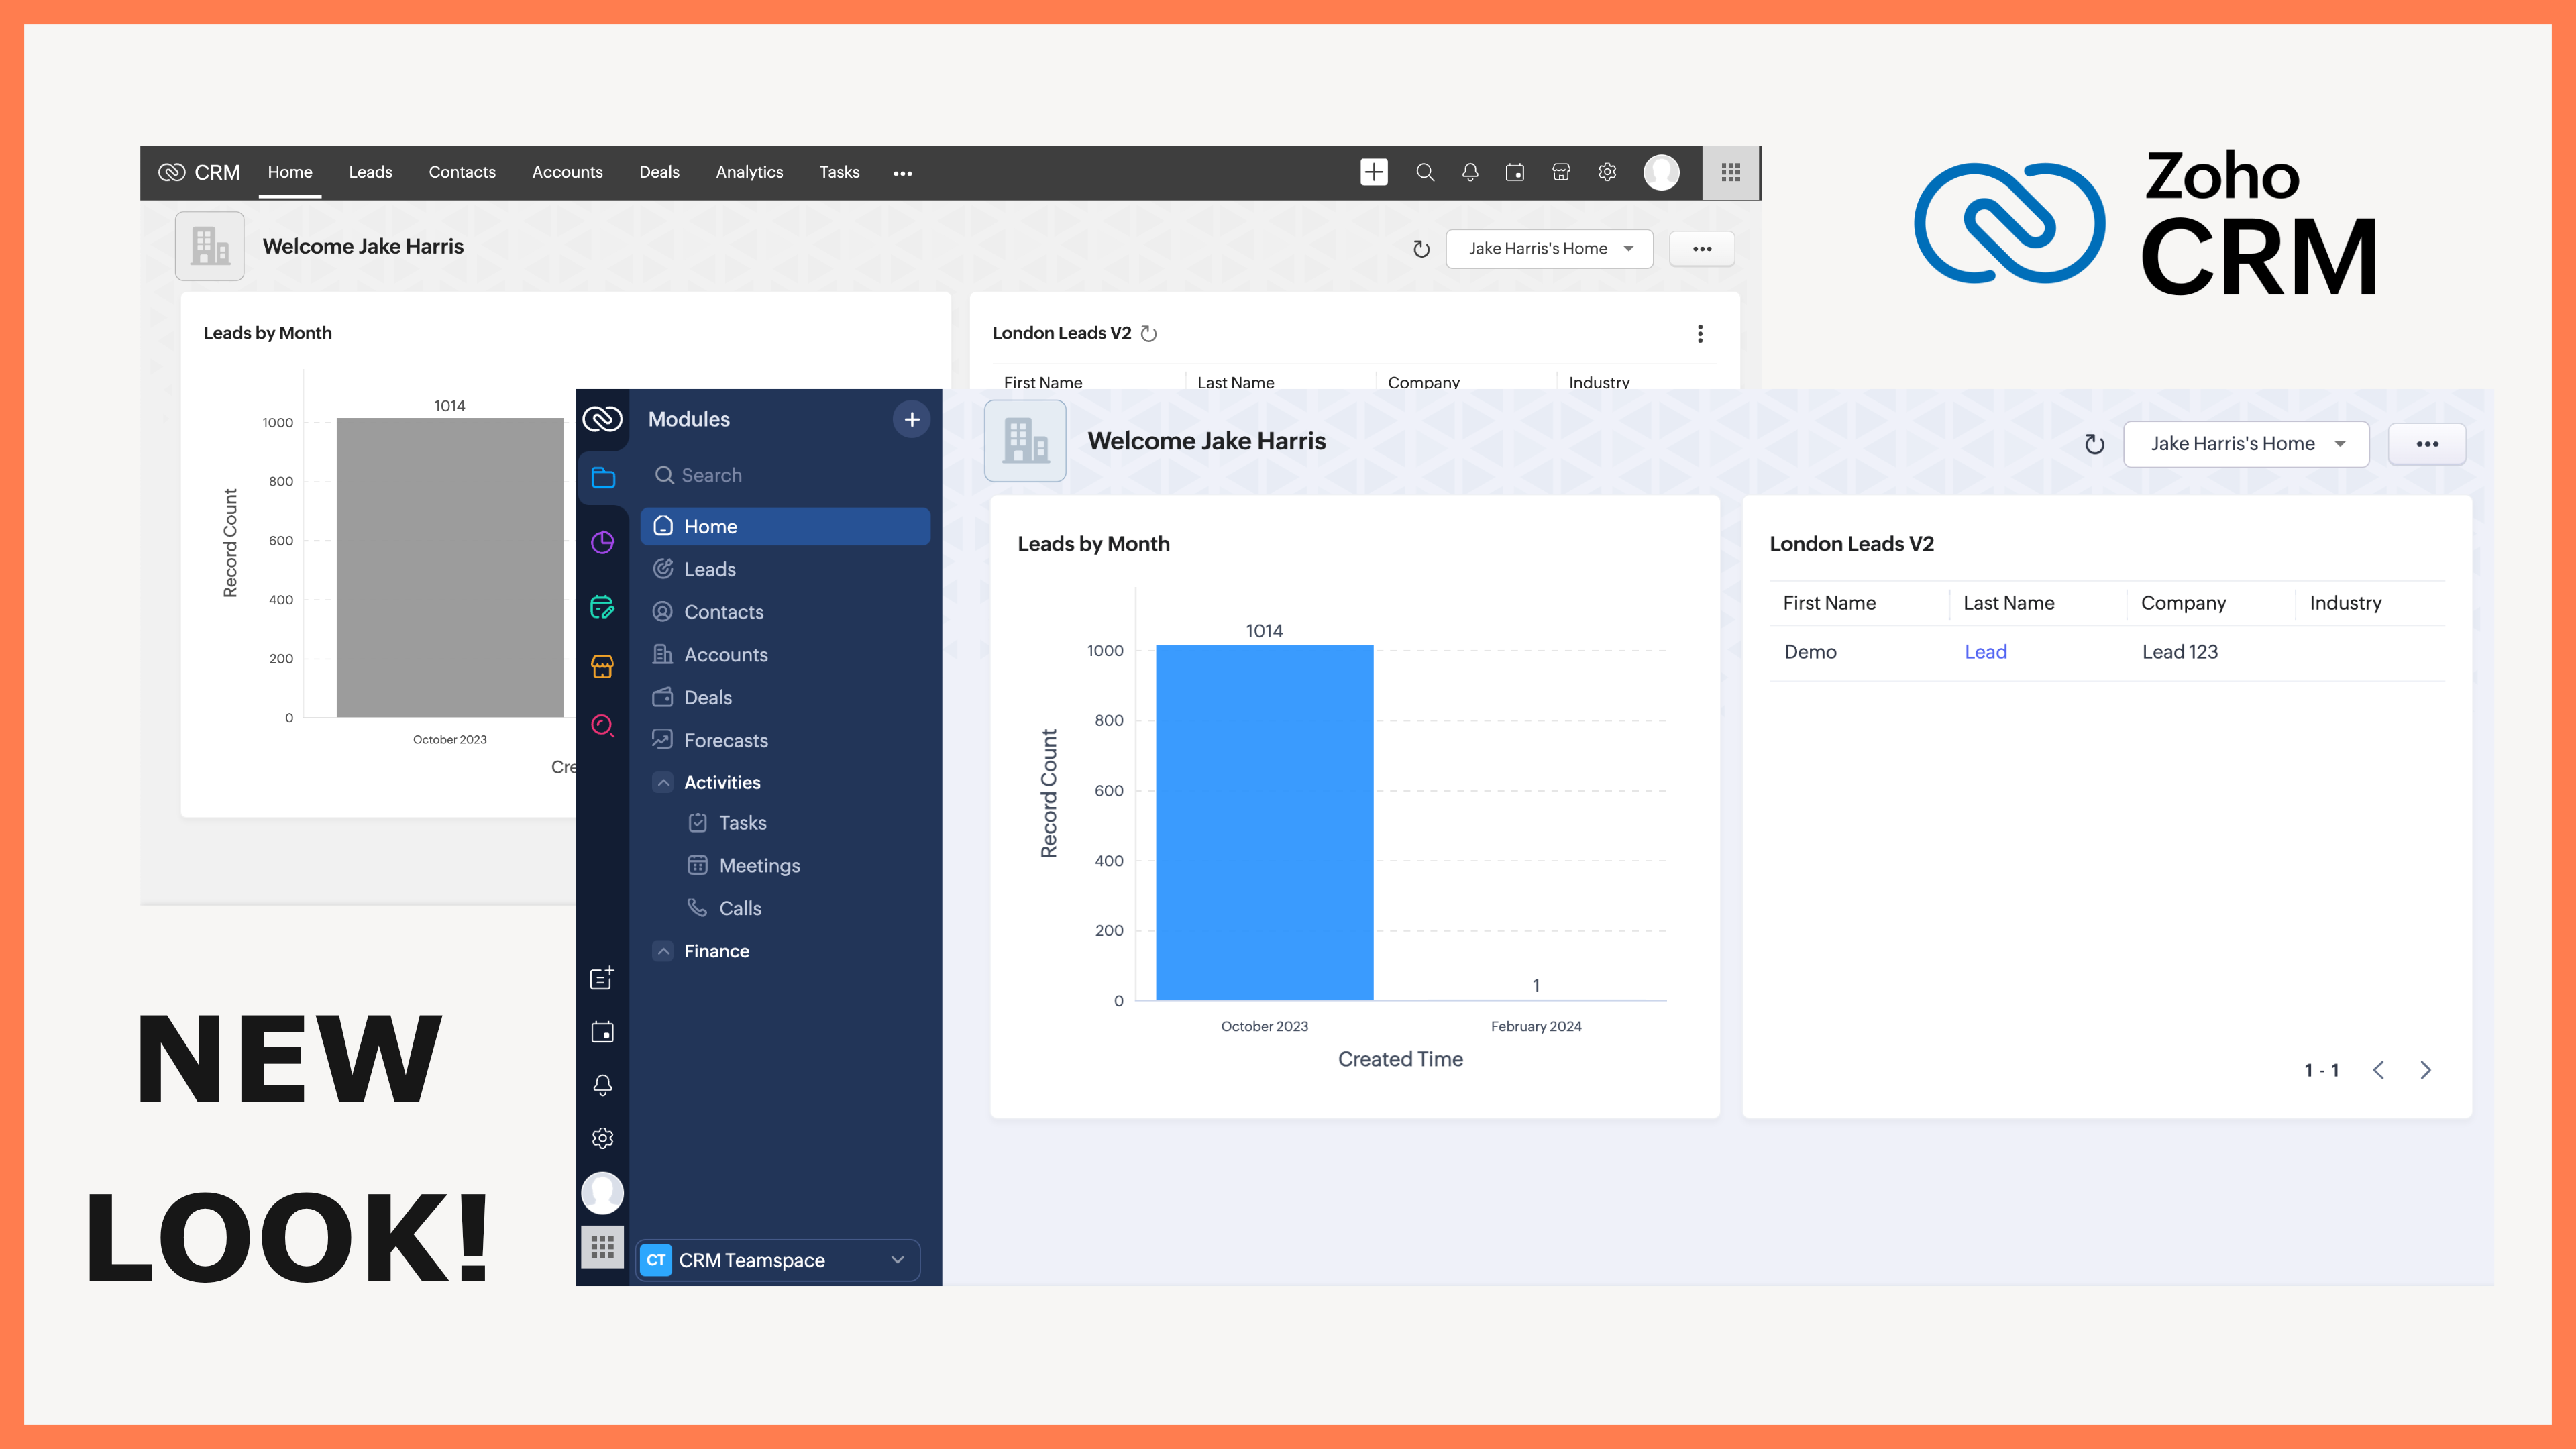Click the First Name column header in new table

coord(1829,603)
